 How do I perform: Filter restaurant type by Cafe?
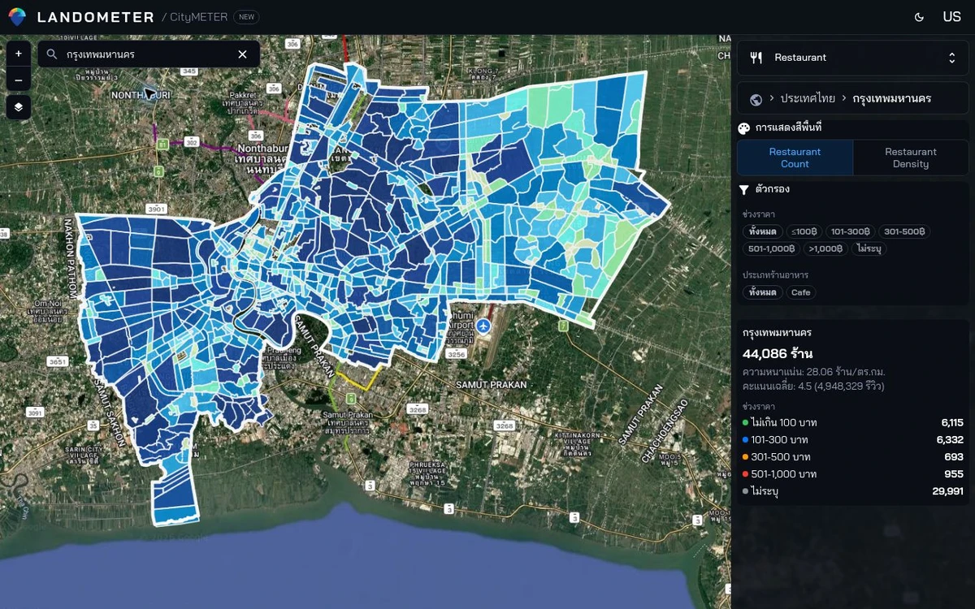tap(801, 292)
